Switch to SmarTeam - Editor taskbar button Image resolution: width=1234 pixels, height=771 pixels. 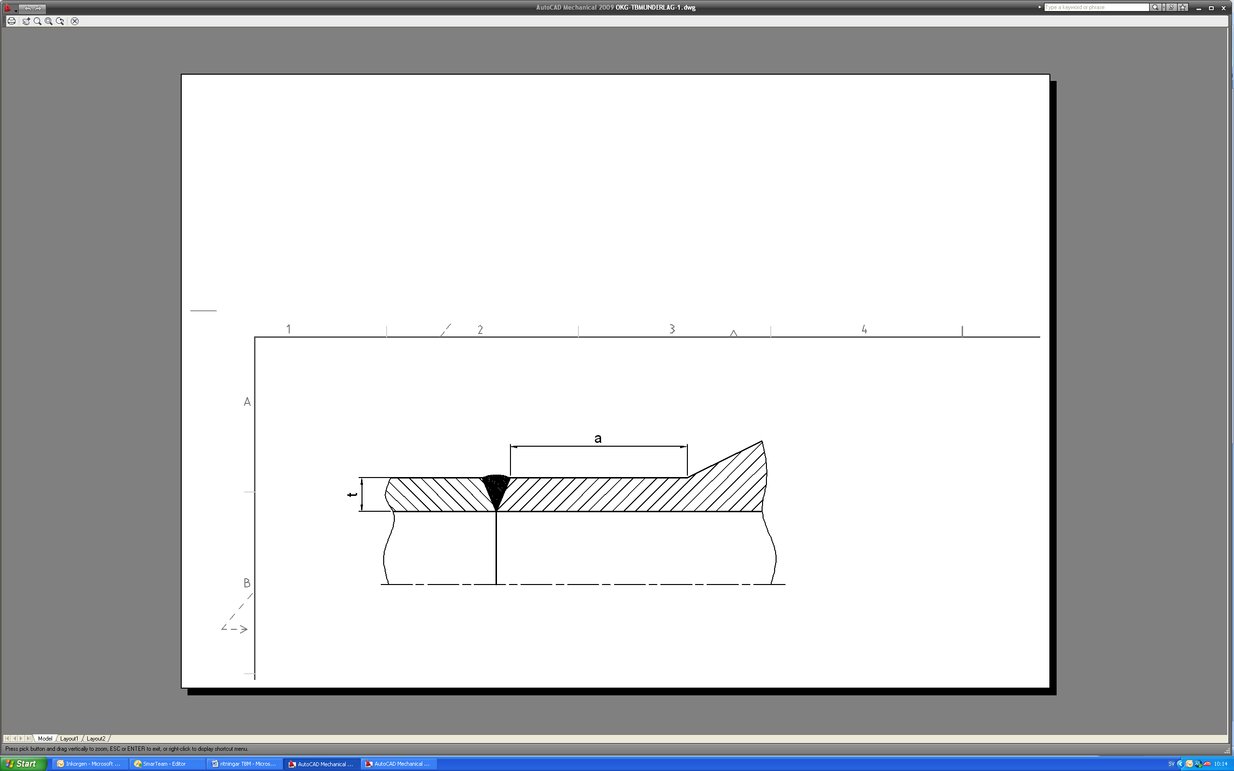(x=168, y=764)
